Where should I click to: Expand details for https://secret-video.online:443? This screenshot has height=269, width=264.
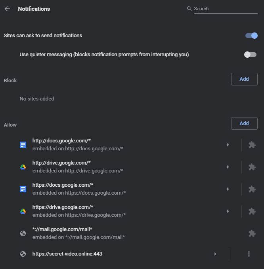click(x=215, y=254)
